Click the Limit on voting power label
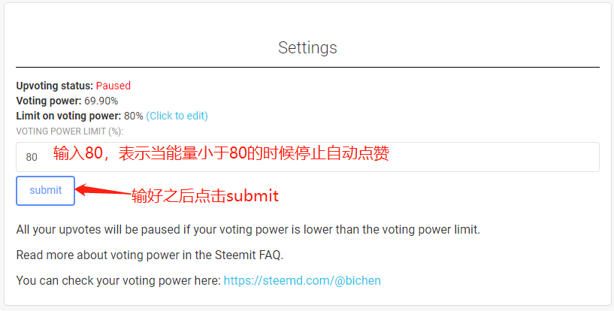 [68, 116]
